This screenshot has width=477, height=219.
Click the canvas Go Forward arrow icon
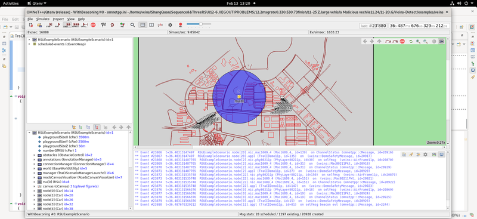tap(371, 41)
